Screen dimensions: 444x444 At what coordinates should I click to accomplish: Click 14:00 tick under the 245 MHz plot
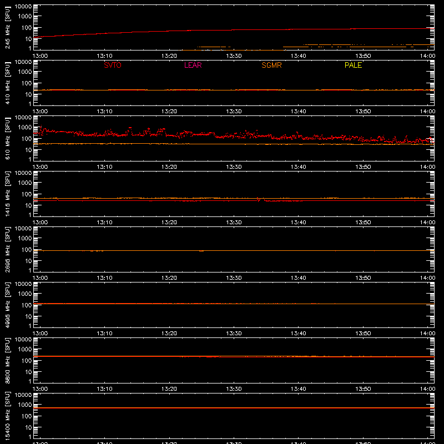point(427,56)
